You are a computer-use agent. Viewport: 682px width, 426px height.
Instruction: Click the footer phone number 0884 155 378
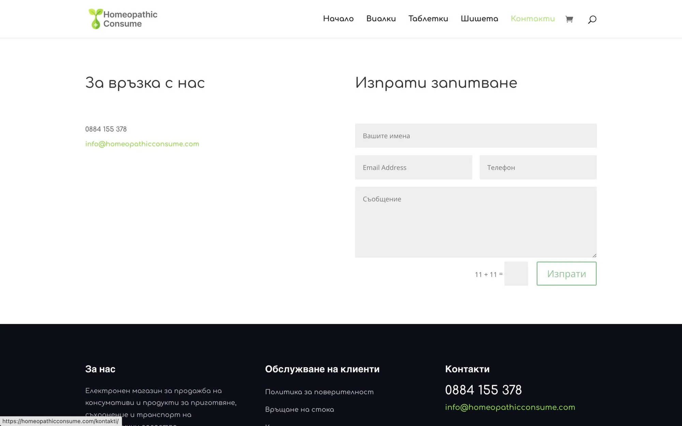pos(483,390)
